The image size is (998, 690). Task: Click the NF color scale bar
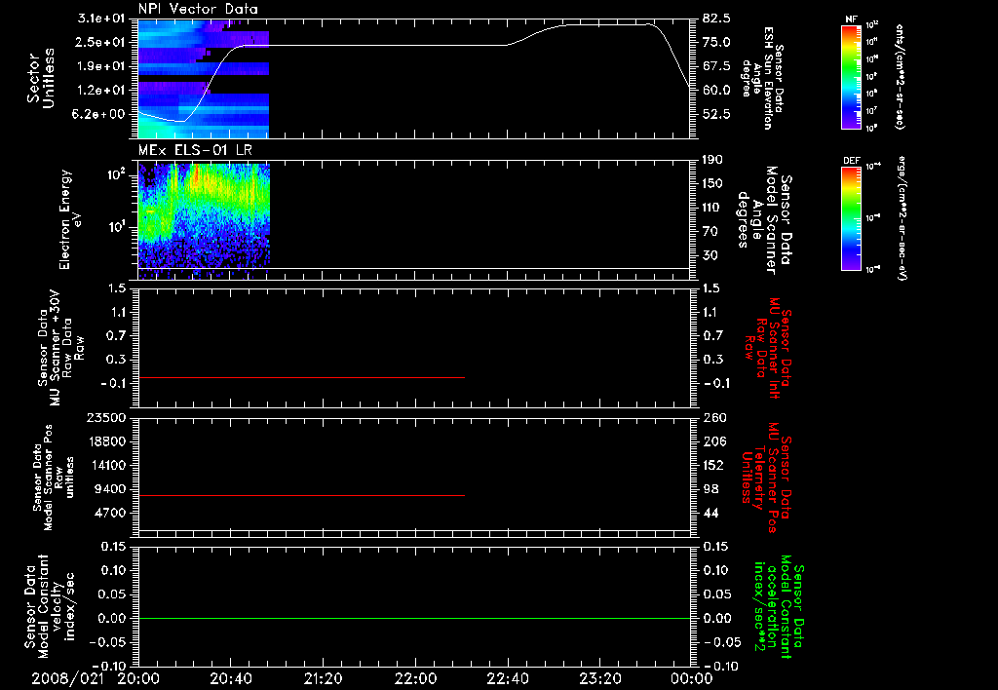(x=852, y=76)
